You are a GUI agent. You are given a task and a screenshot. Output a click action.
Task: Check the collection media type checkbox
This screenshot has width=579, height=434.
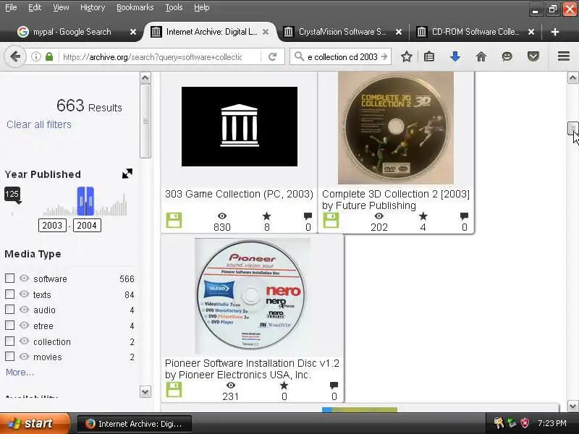10,341
